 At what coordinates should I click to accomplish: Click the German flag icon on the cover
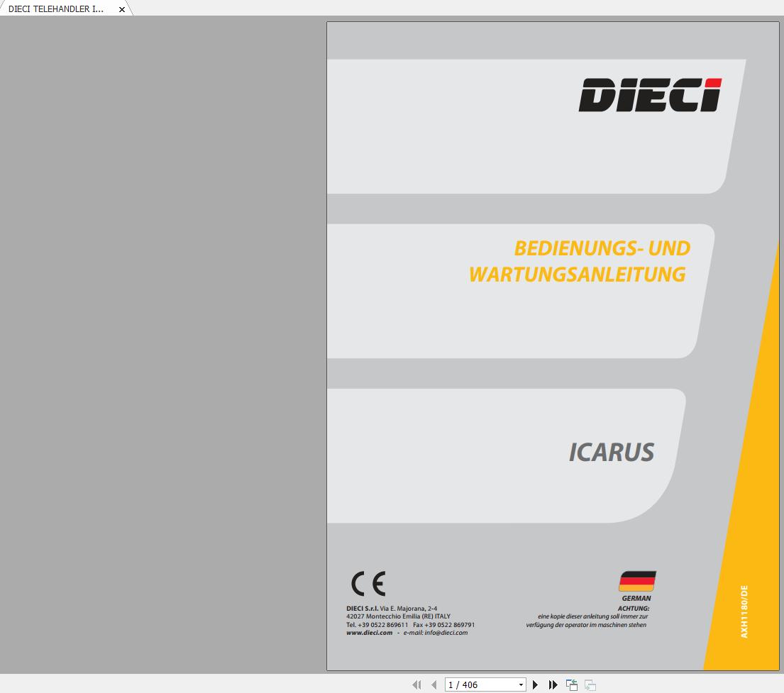point(637,581)
